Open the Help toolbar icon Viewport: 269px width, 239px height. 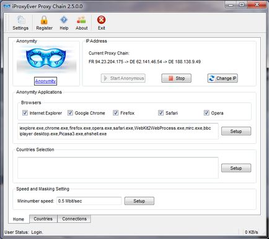[64, 23]
